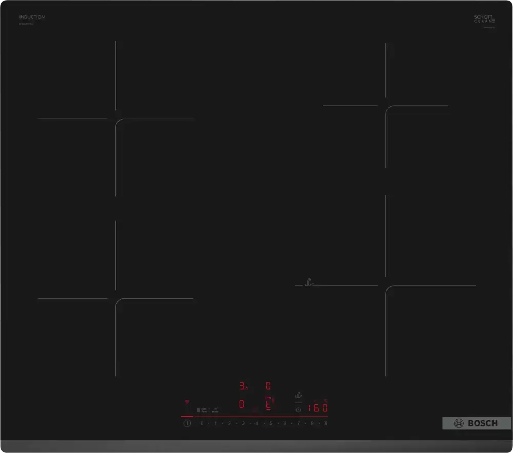The image size is (513, 453).
Task: Tap the flashing timer digit display
Action: point(268,385)
